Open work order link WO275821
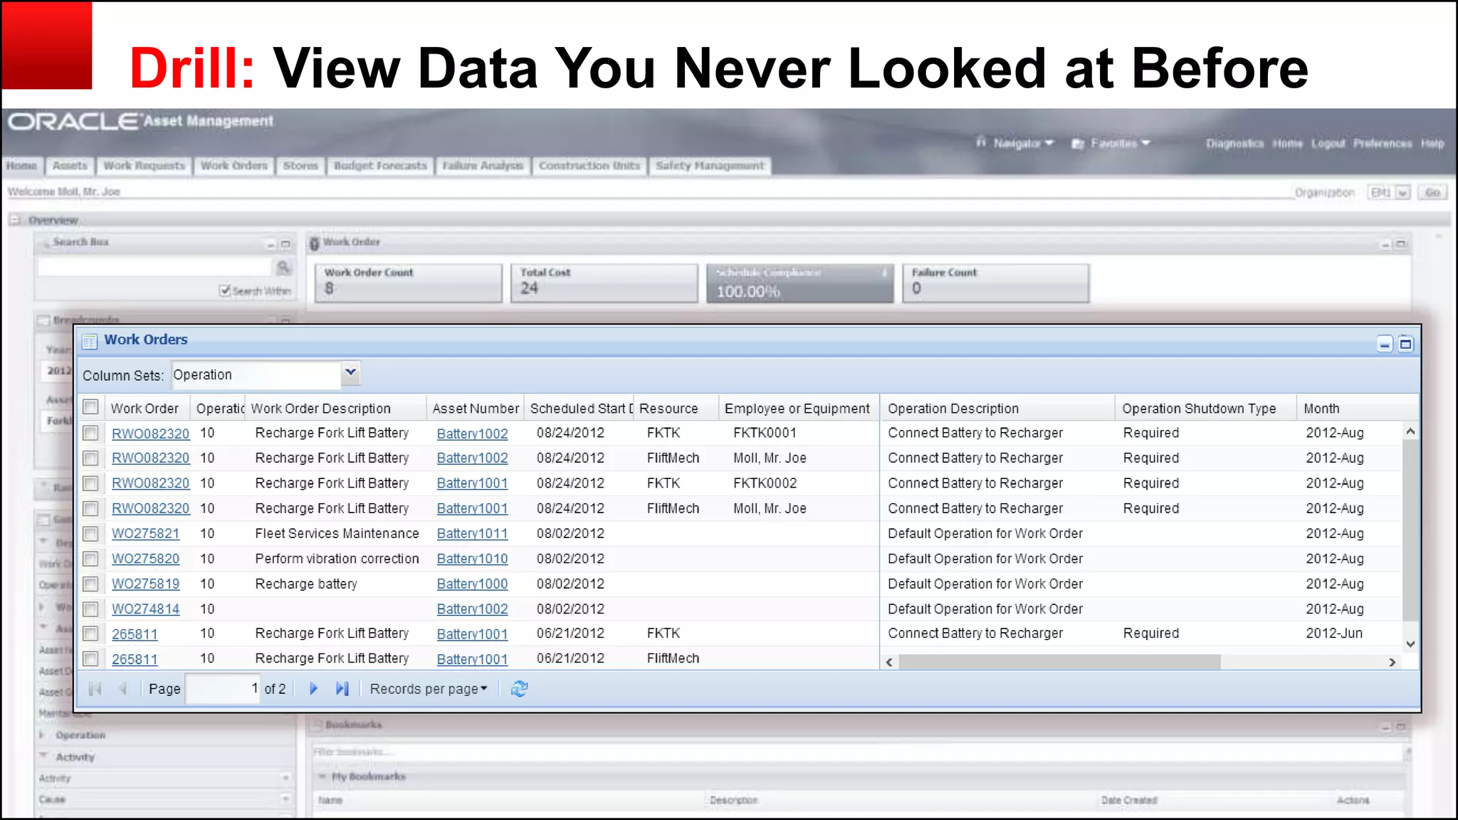 [145, 534]
